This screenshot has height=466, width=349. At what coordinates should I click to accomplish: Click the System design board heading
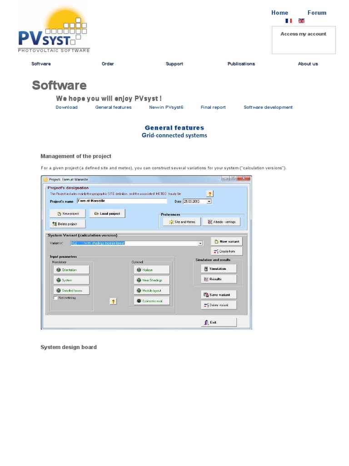69,347
